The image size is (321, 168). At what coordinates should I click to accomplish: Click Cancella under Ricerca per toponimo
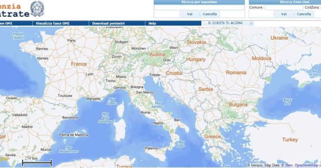tap(210, 14)
